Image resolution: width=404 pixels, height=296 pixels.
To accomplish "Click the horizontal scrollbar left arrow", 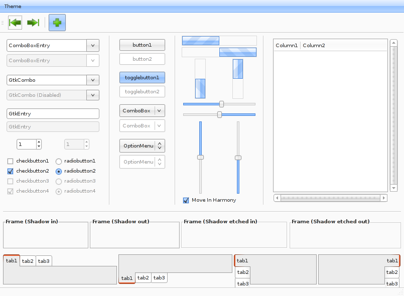I will click(x=277, y=198).
